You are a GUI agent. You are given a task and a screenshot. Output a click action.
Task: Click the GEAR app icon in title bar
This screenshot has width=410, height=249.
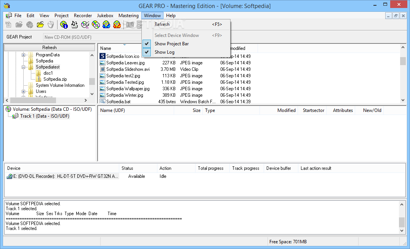(7, 6)
